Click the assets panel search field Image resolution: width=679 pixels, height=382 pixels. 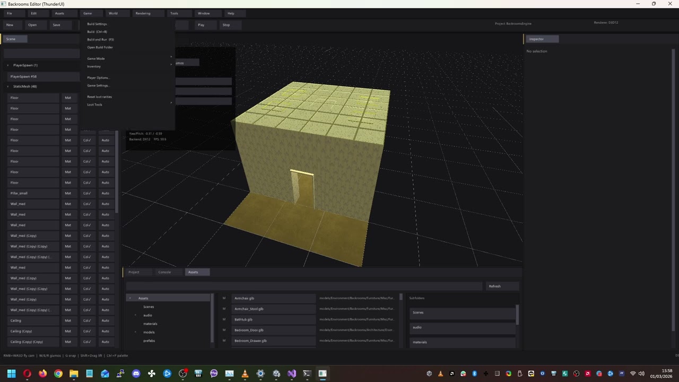point(304,286)
